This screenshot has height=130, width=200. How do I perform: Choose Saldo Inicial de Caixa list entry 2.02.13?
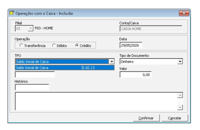[65, 68]
